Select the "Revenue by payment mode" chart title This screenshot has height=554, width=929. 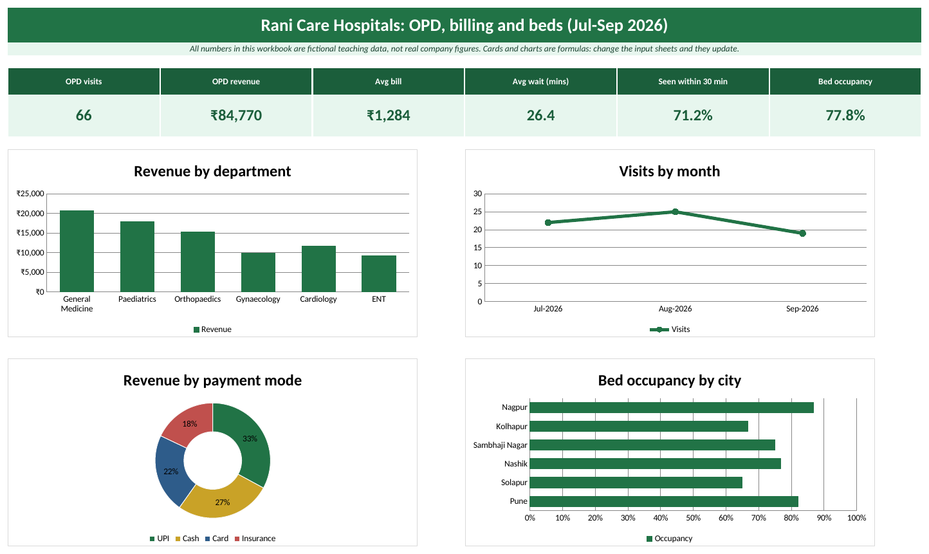point(212,380)
